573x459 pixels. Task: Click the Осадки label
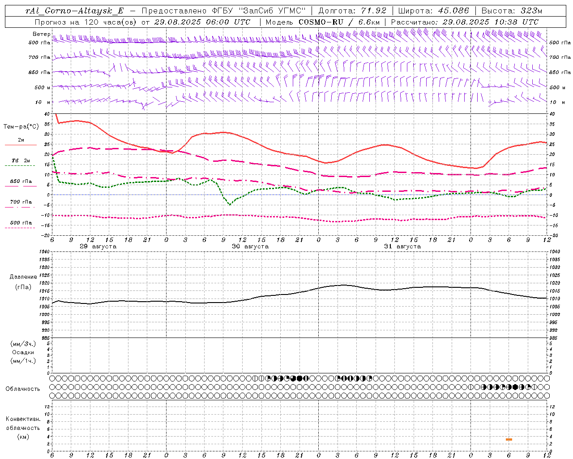(23, 352)
